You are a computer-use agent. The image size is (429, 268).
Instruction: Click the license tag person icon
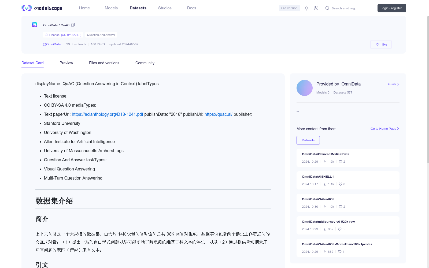coord(47,35)
